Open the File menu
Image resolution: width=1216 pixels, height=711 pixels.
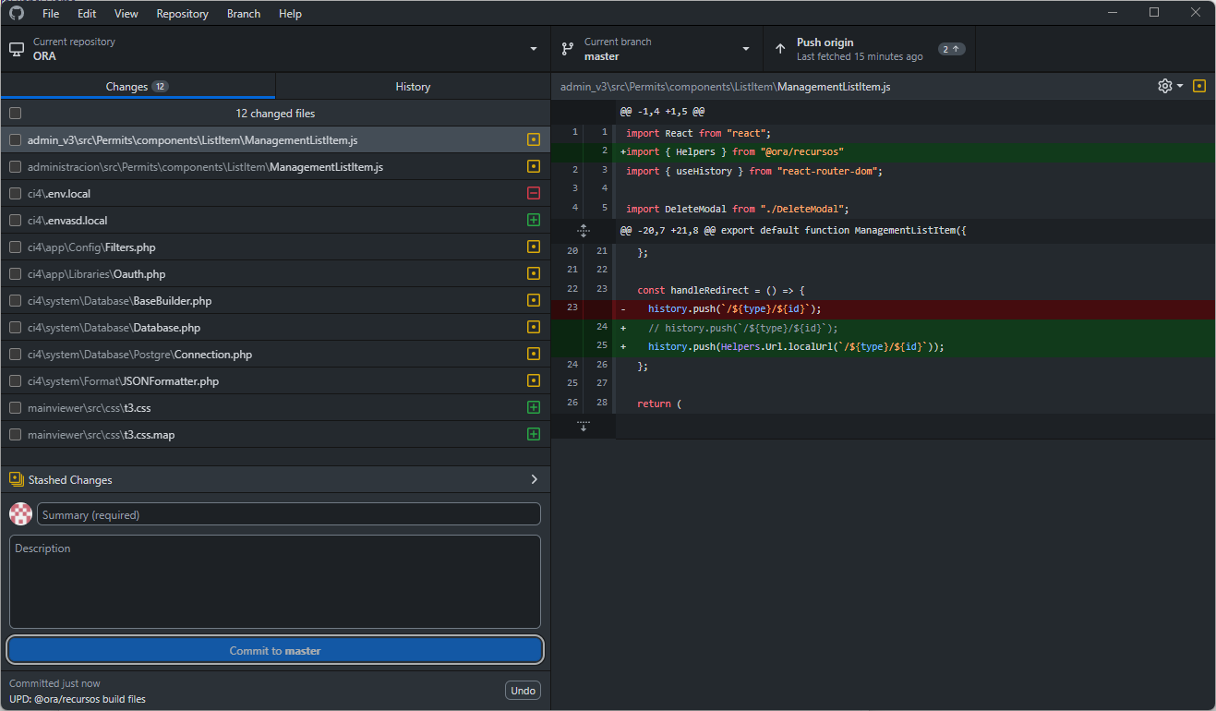pyautogui.click(x=51, y=14)
